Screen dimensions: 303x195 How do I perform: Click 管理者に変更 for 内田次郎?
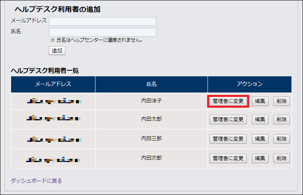[228, 158]
